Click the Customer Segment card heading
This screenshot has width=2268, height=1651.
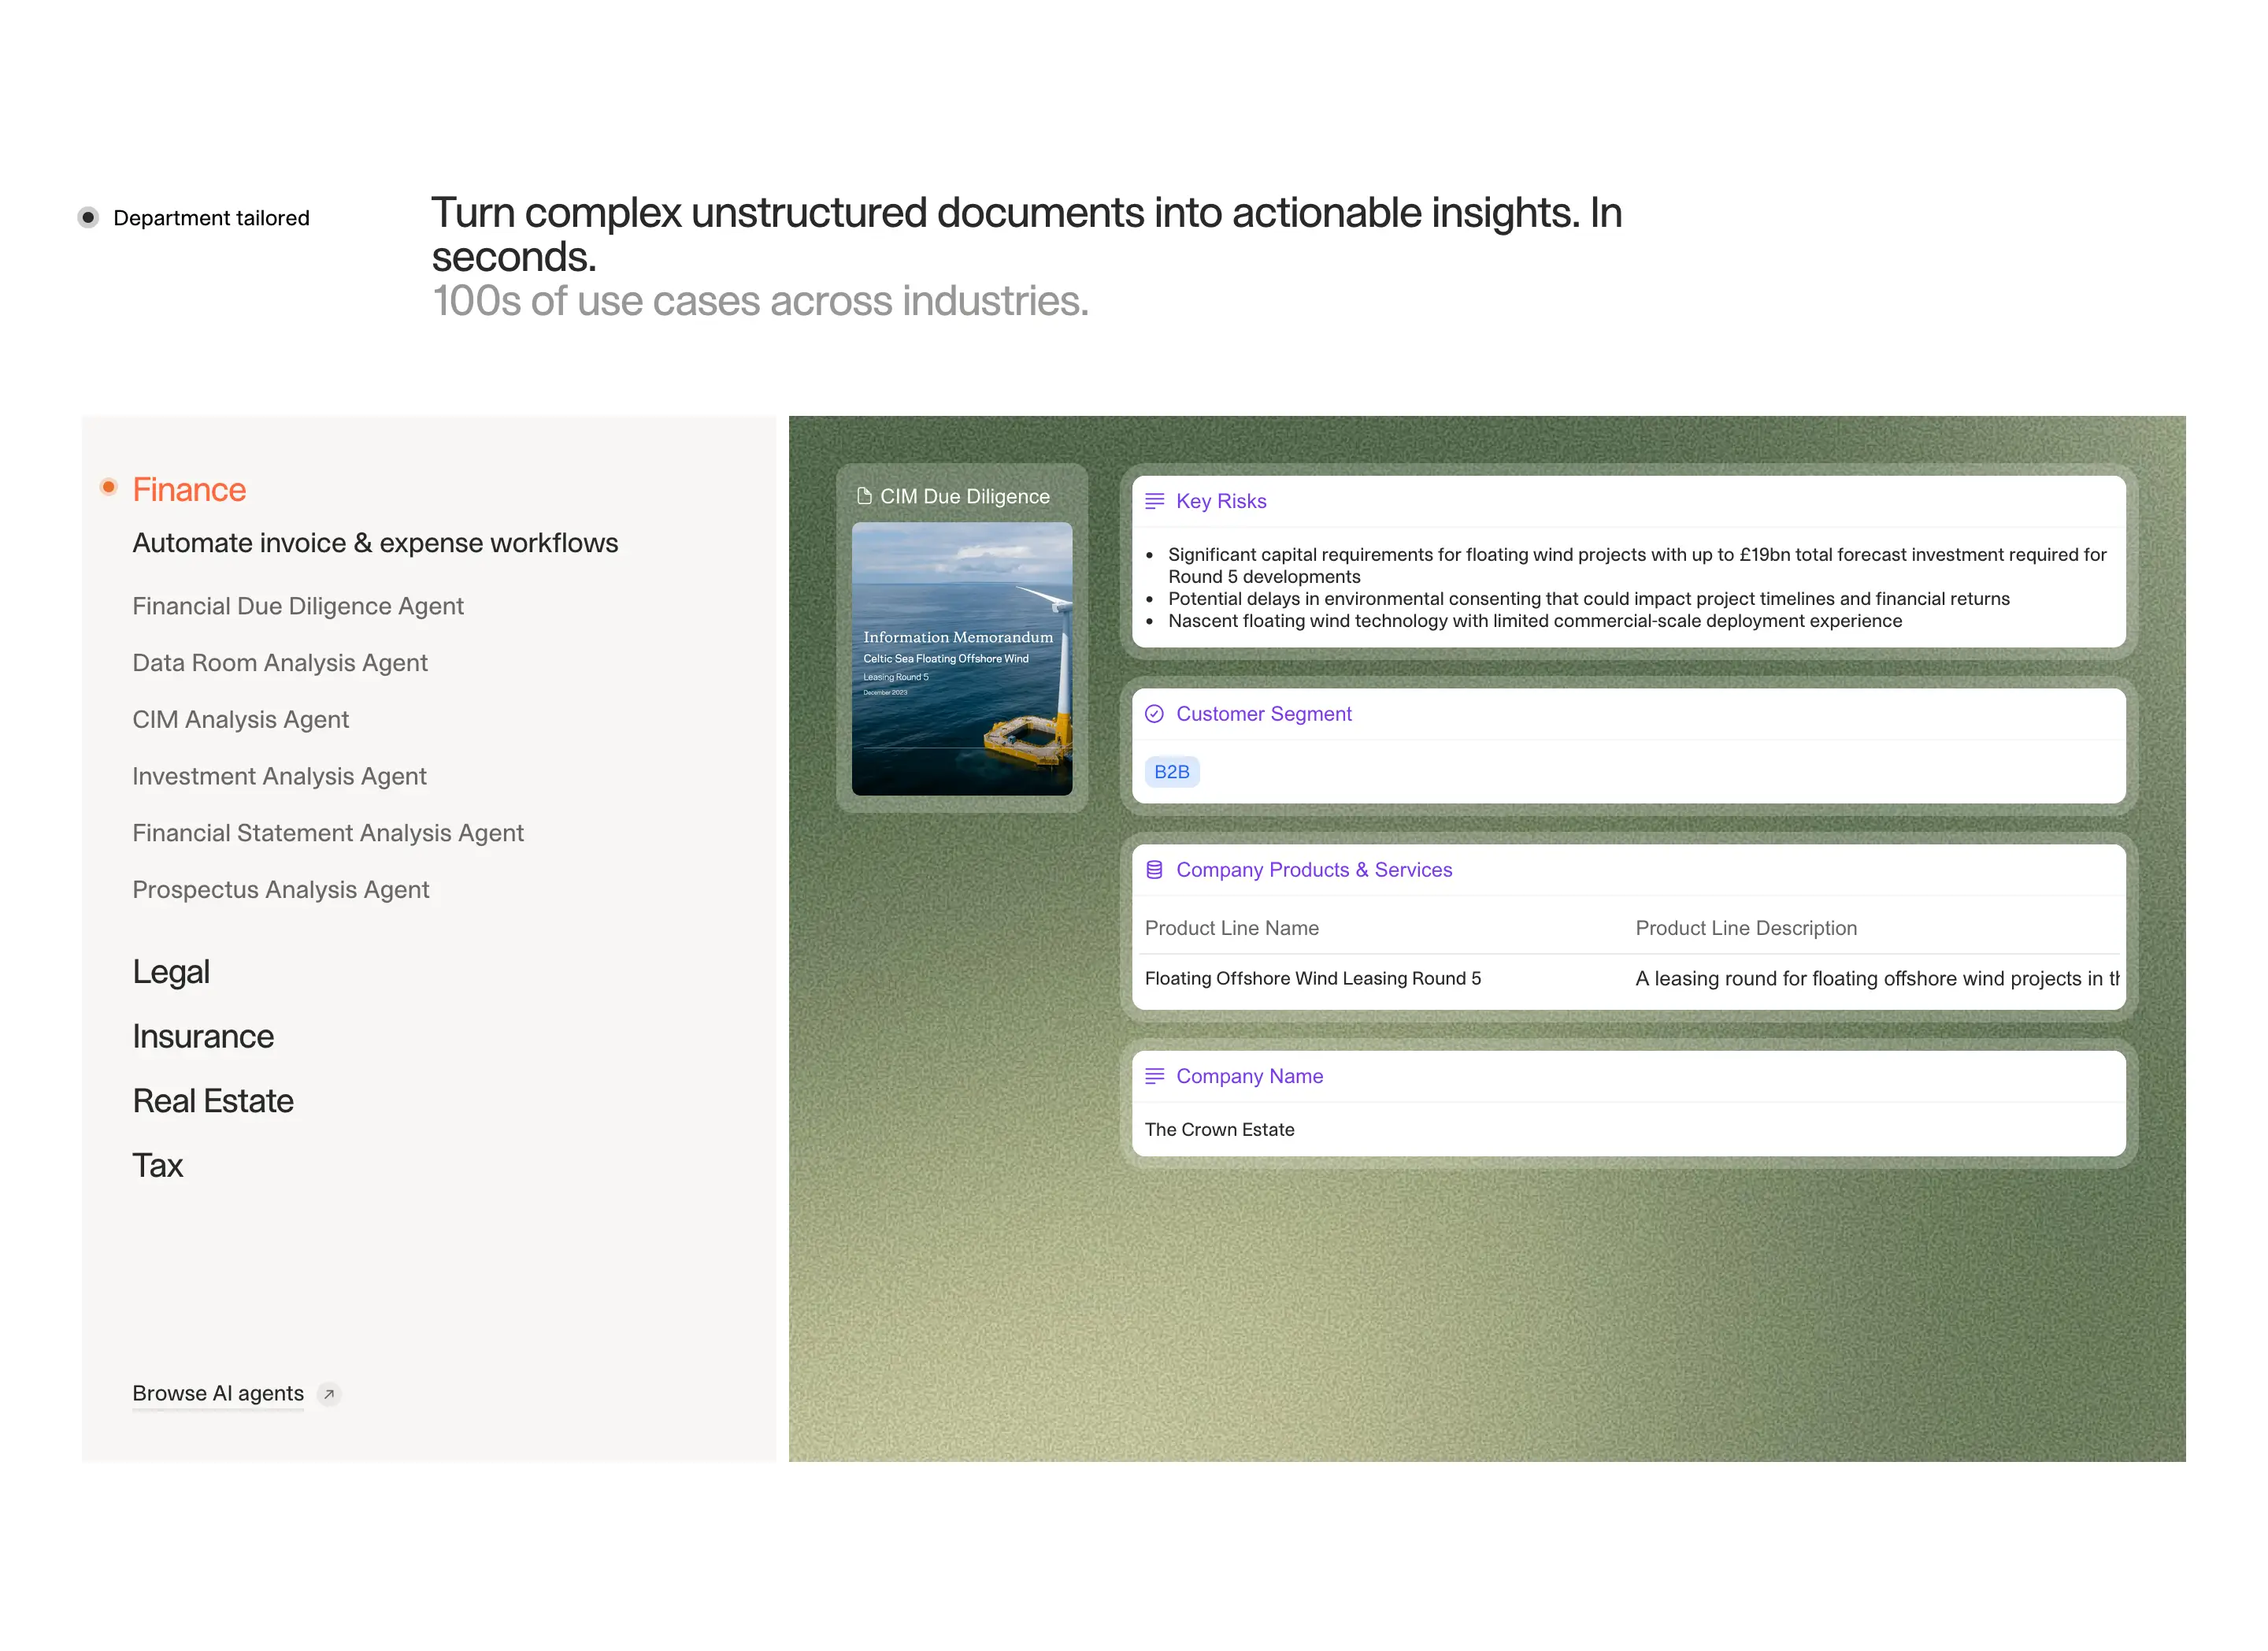click(x=1264, y=714)
